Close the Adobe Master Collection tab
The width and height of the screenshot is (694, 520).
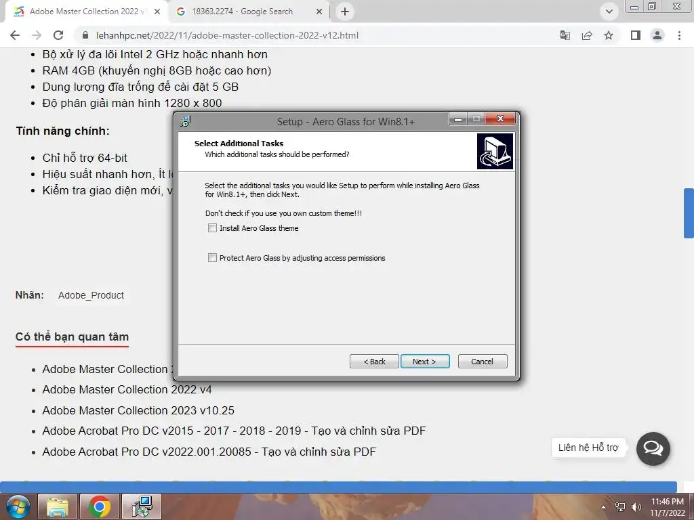pyautogui.click(x=157, y=12)
